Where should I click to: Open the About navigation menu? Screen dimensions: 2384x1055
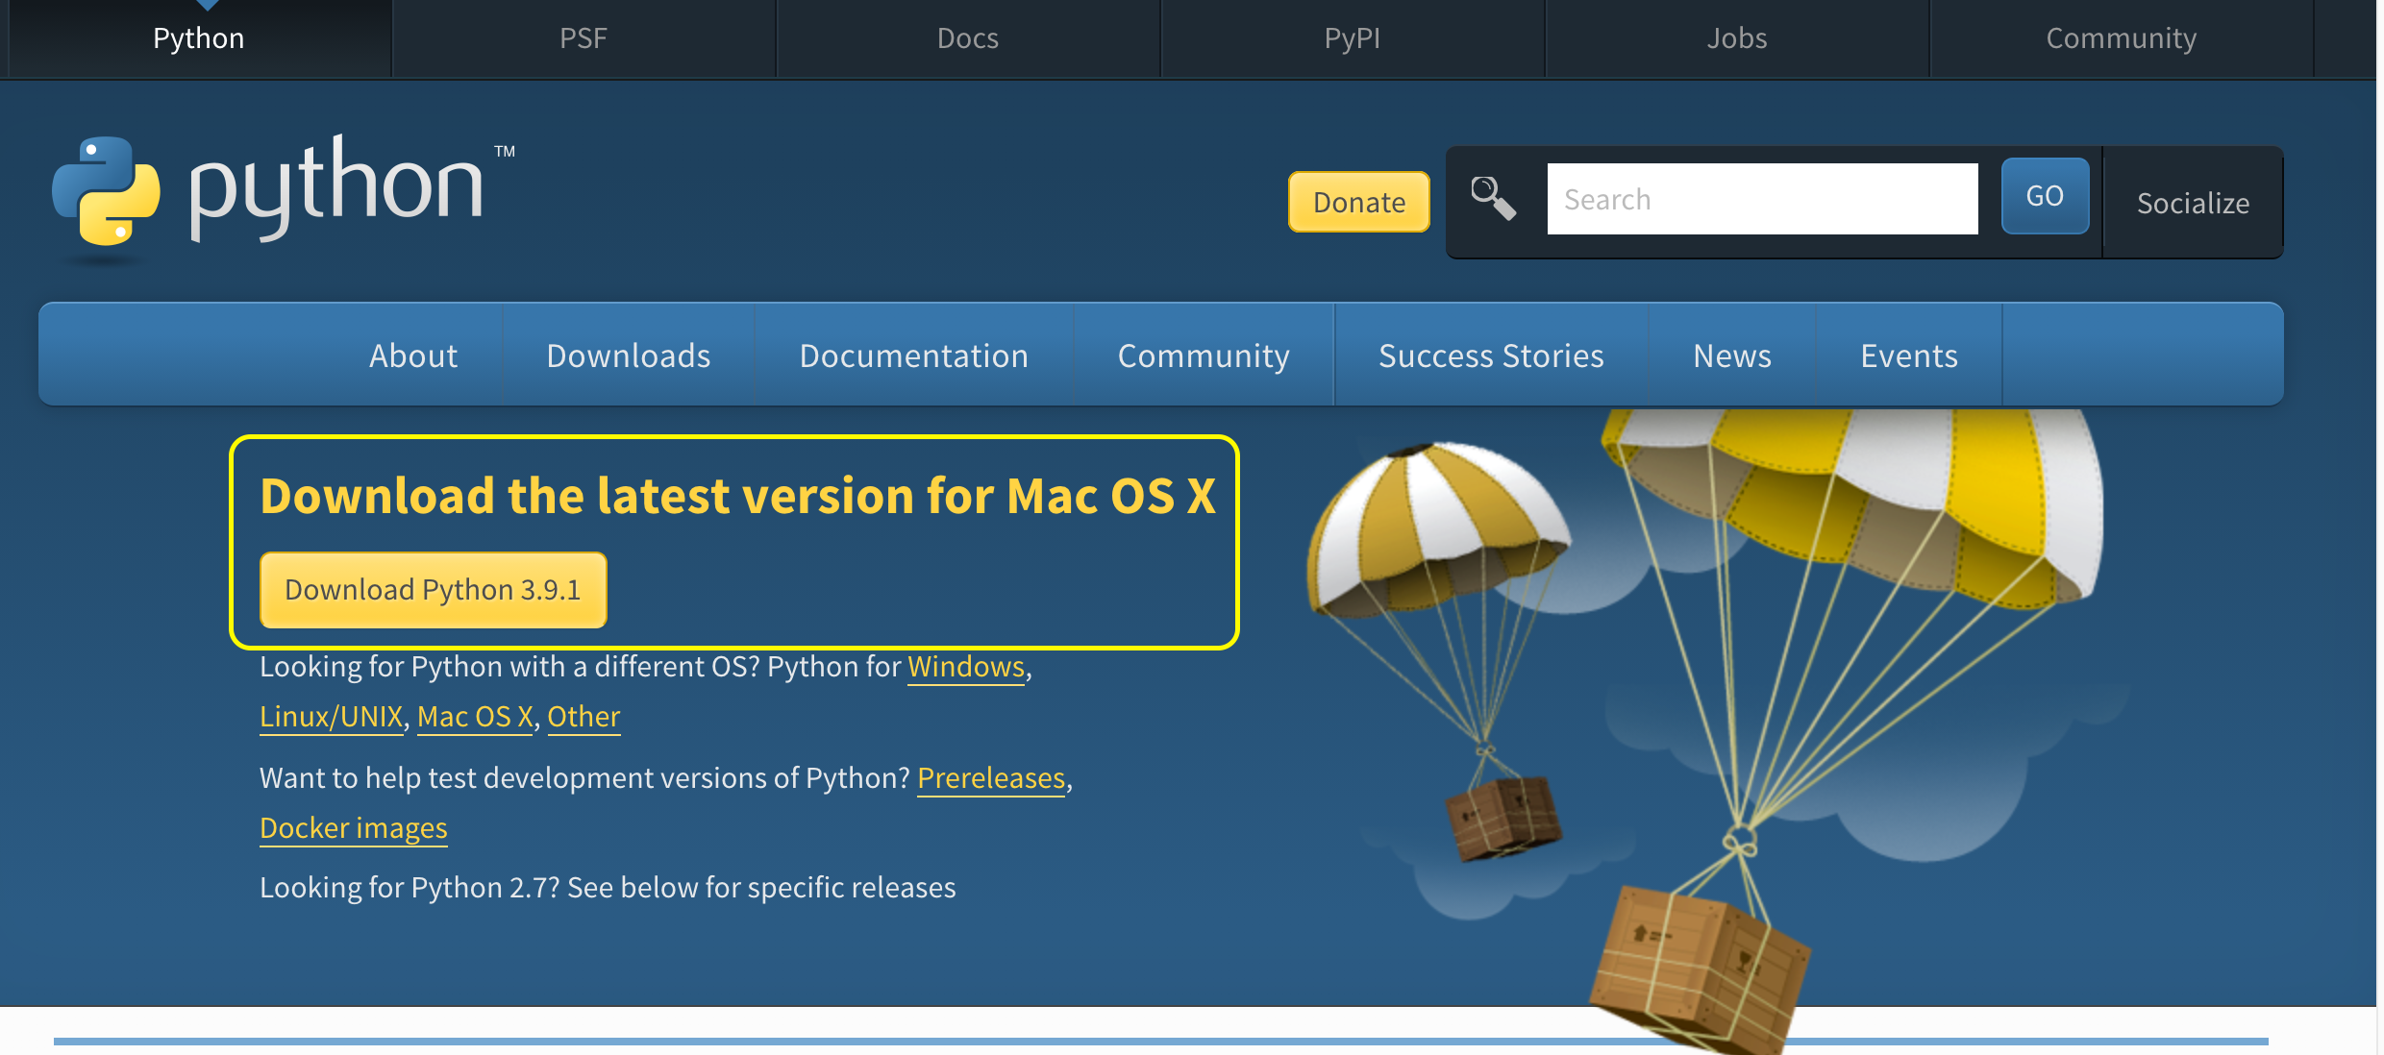[x=413, y=356]
